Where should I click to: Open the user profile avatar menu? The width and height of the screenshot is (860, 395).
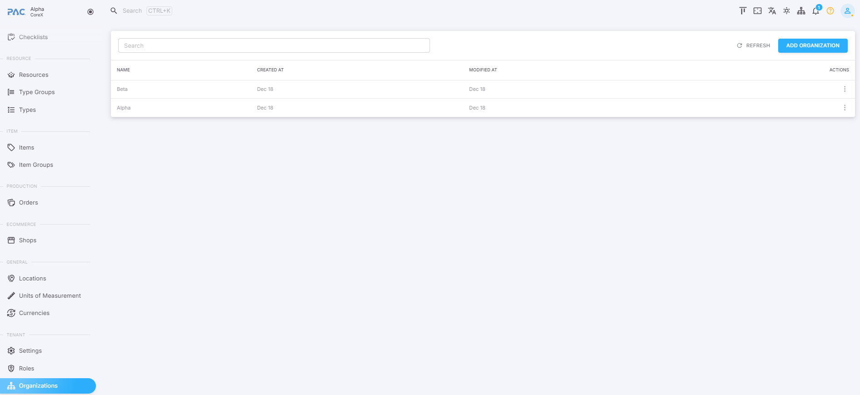point(847,11)
